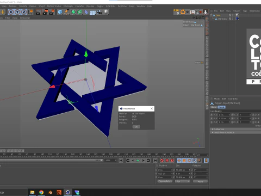Image resolution: width=261 pixels, height=196 pixels.
Task: Toggle the X axis lock
Action: tap(11, 12)
